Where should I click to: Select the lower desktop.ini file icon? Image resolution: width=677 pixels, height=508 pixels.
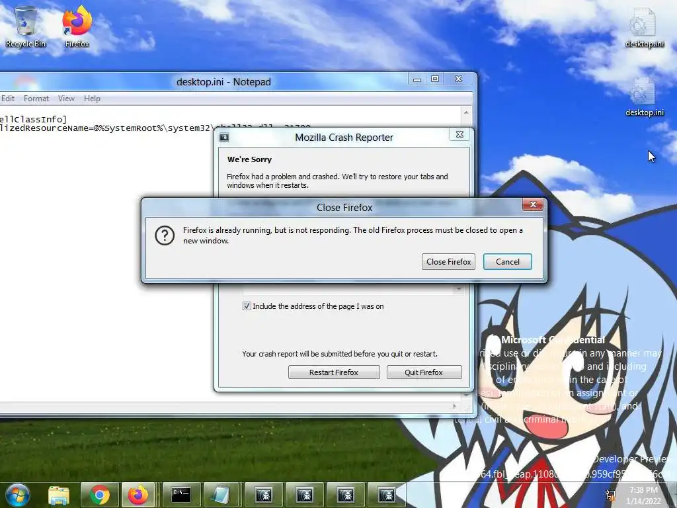click(x=644, y=97)
